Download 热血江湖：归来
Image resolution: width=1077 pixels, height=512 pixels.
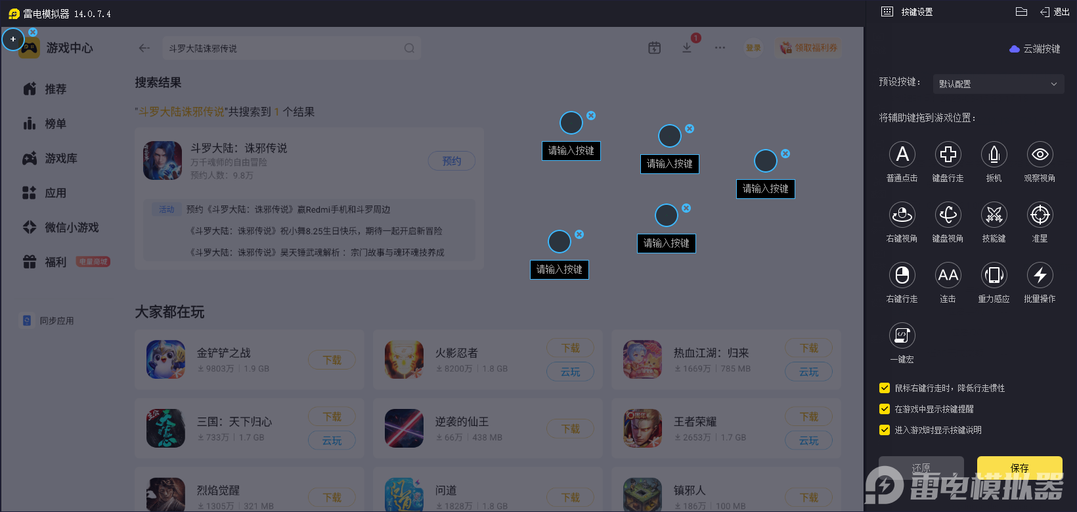pyautogui.click(x=809, y=348)
